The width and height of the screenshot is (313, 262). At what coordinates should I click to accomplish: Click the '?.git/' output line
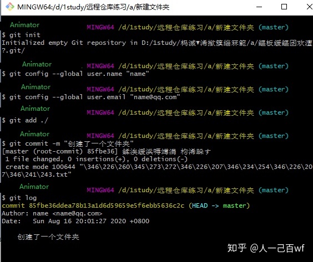(x=13, y=51)
